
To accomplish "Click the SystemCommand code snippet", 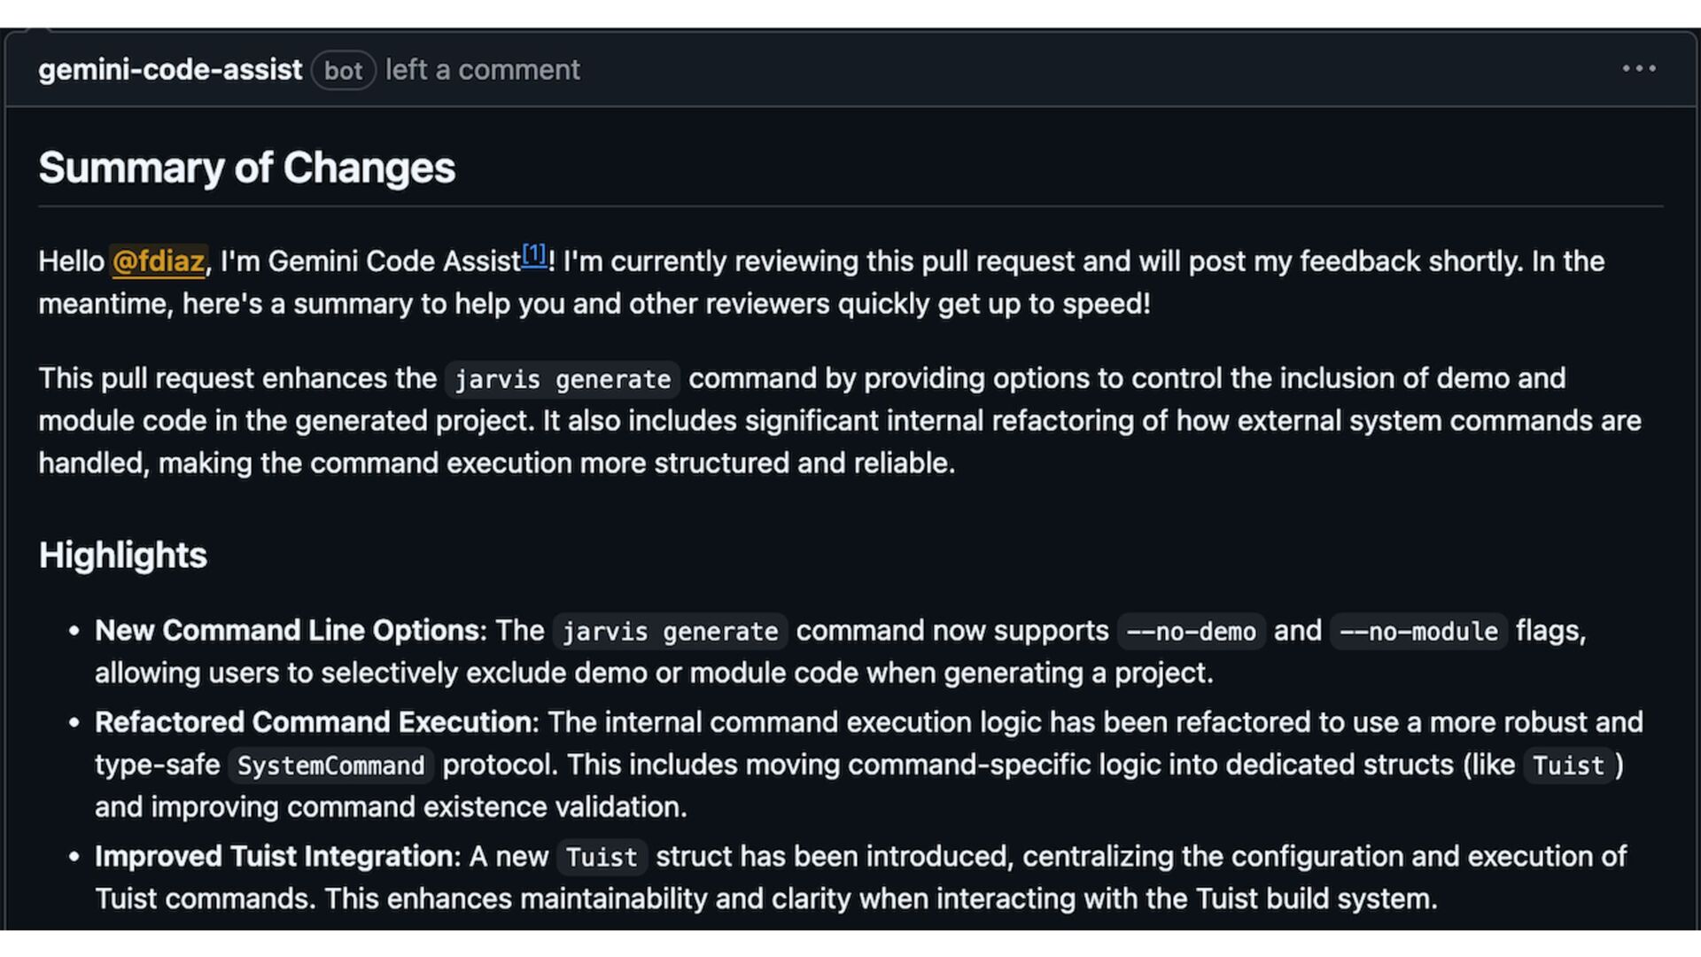I will 330,766.
